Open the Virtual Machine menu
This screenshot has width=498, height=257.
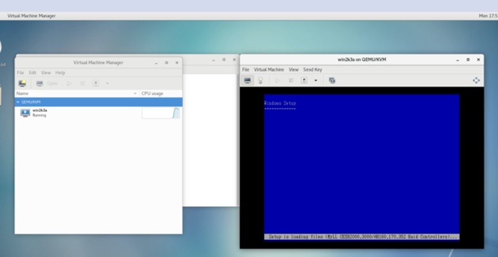pyautogui.click(x=269, y=70)
